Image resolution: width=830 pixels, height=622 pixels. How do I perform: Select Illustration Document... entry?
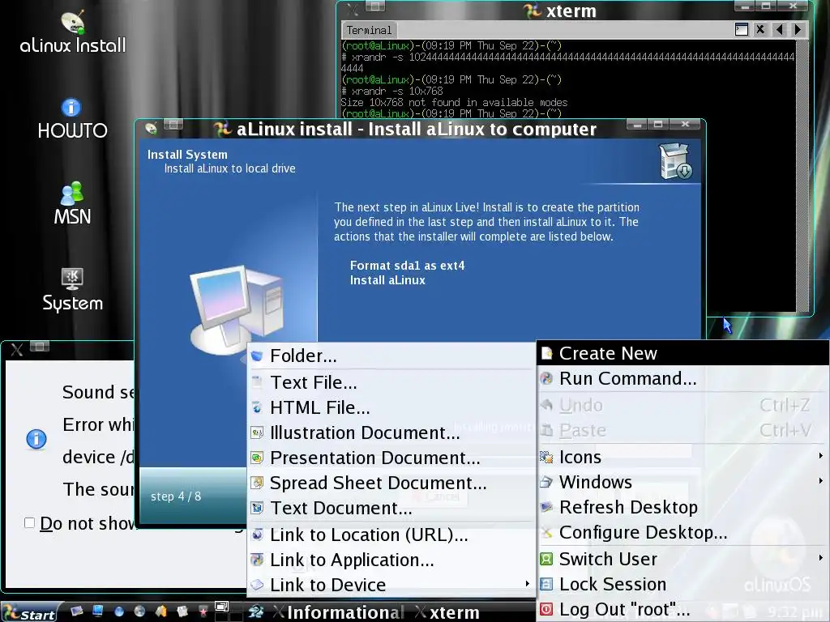coord(391,432)
